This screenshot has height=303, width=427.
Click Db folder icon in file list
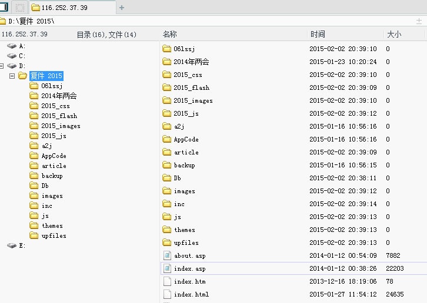(166, 178)
